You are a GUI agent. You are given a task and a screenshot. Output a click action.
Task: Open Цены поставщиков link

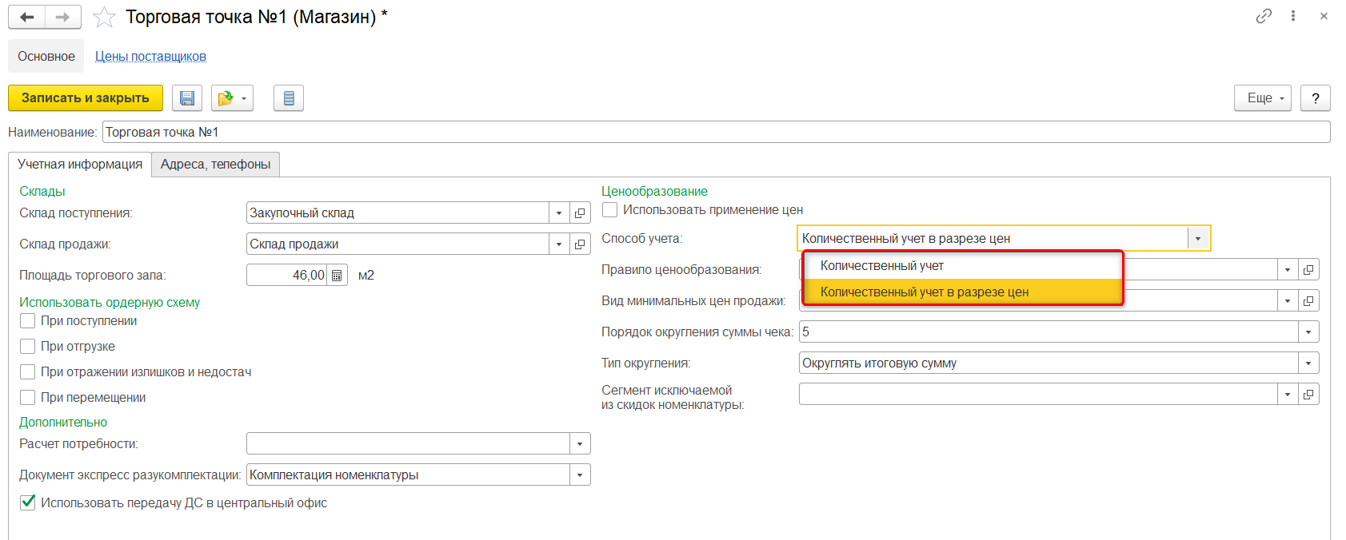click(150, 57)
